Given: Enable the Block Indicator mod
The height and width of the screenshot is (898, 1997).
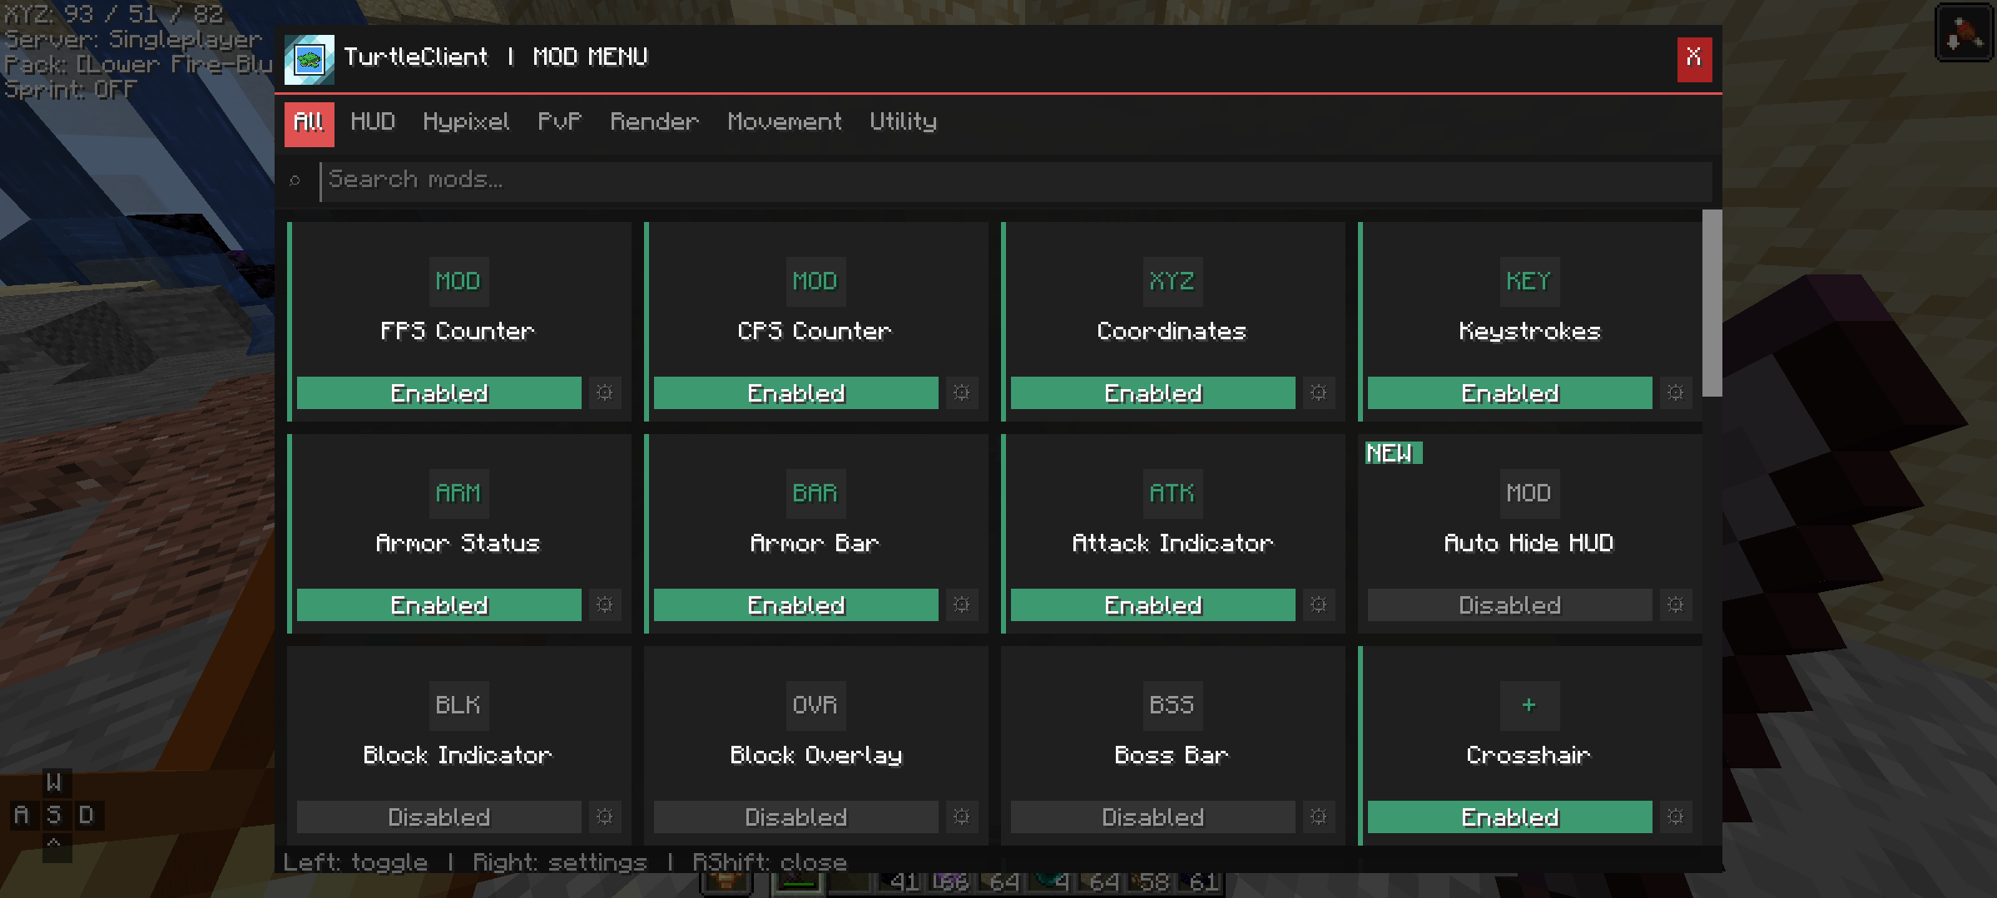Looking at the screenshot, I should click(x=439, y=817).
